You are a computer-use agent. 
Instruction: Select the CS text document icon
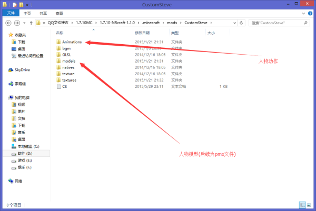click(x=58, y=86)
